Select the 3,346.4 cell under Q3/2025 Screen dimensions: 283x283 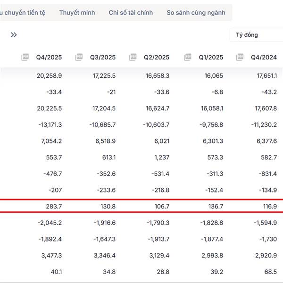(x=104, y=255)
